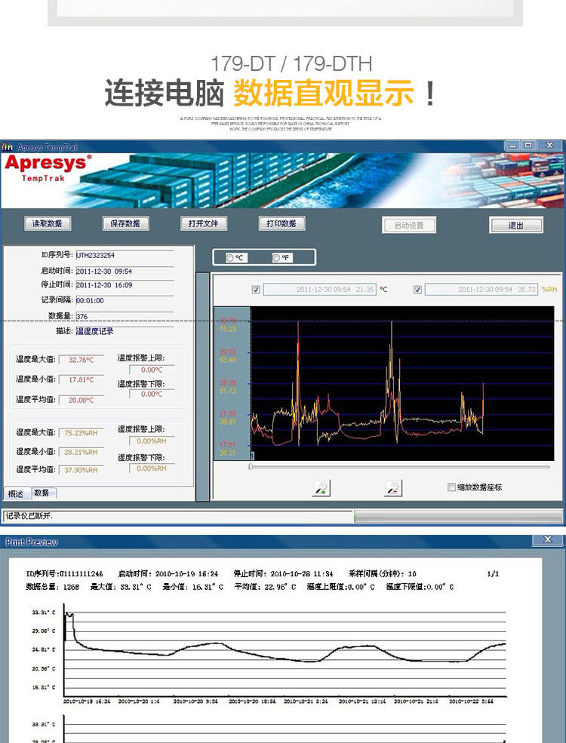Click the 湿度报警上限 value field

[x=152, y=441]
